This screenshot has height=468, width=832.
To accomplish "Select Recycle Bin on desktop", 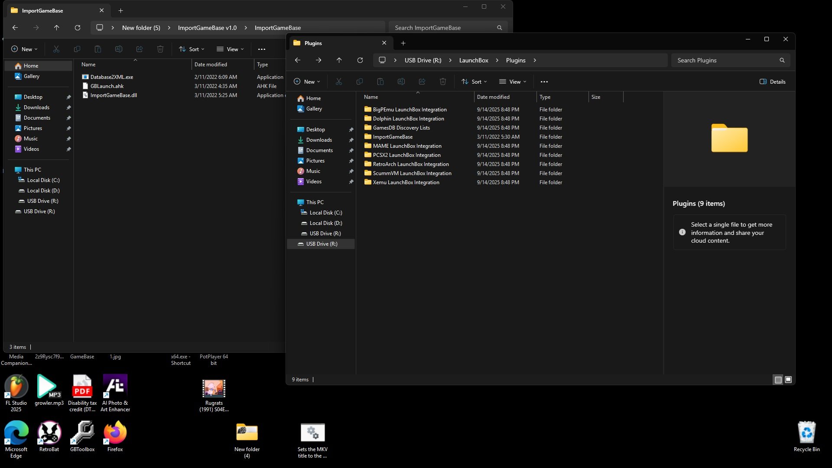I will pyautogui.click(x=807, y=436).
